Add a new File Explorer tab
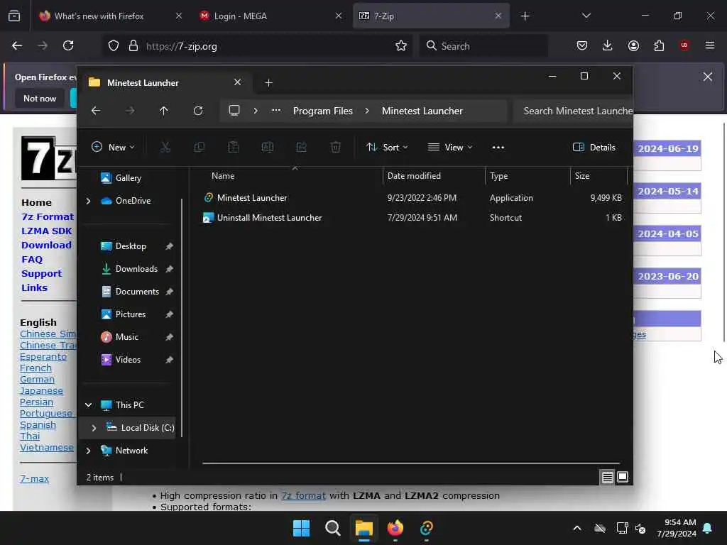The image size is (727, 545). click(268, 82)
